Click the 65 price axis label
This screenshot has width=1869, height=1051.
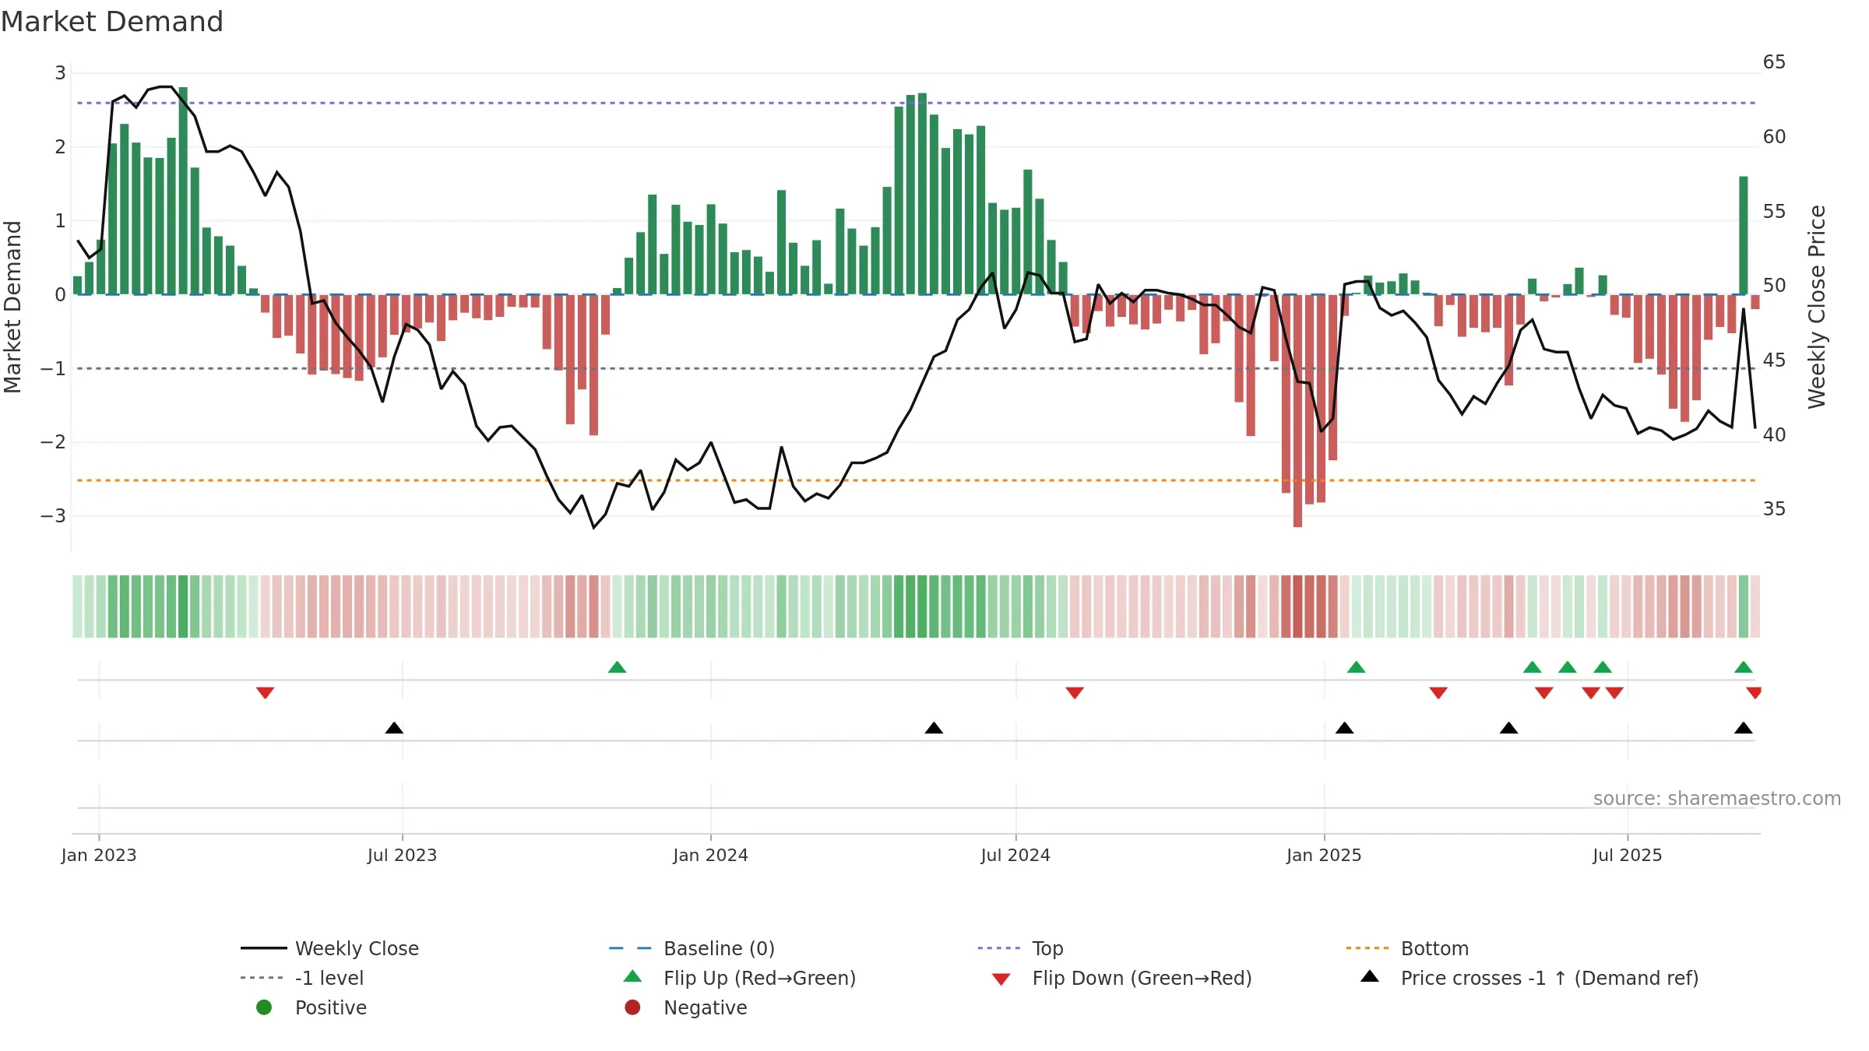click(x=1774, y=62)
